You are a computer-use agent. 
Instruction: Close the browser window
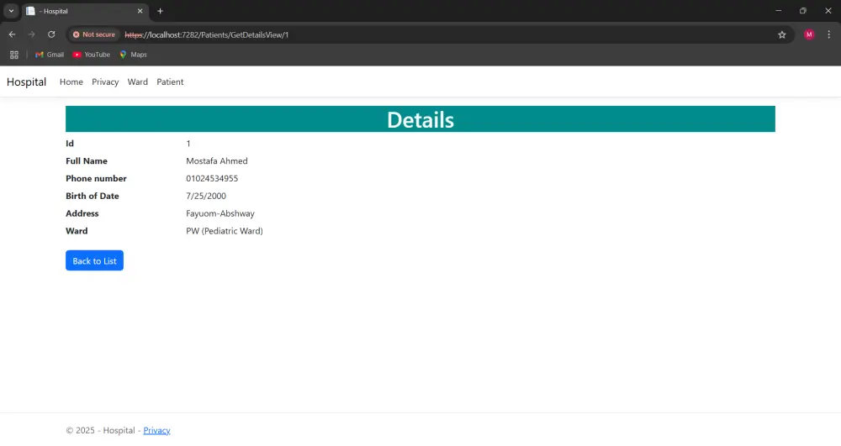point(828,11)
